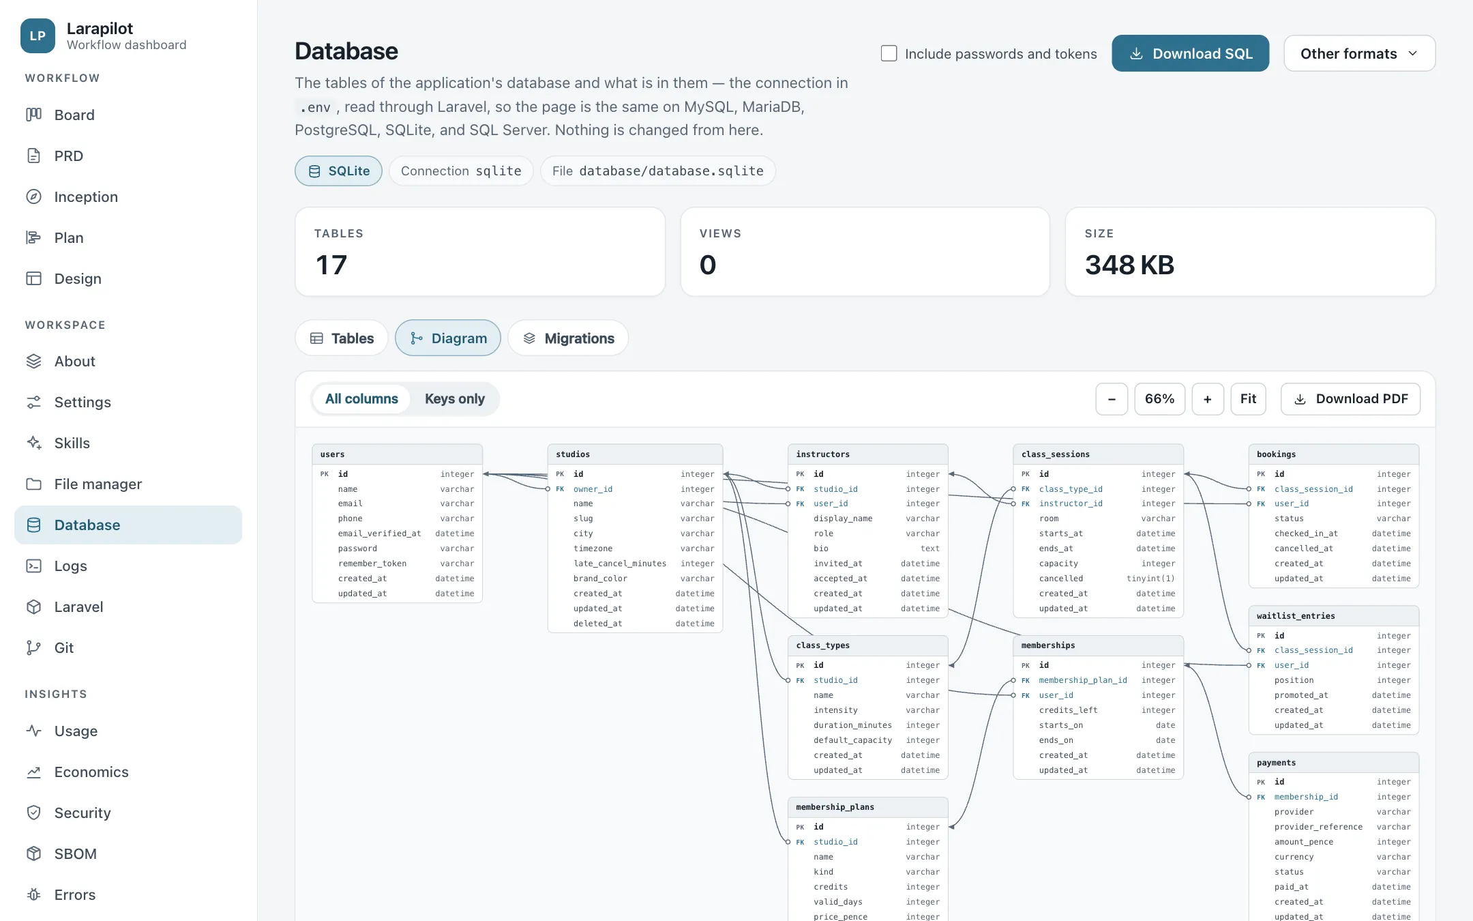The width and height of the screenshot is (1473, 921).
Task: Zoom out with the minus button
Action: (x=1112, y=399)
